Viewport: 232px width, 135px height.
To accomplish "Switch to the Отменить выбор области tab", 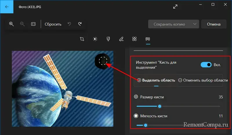I will pos(202,80).
